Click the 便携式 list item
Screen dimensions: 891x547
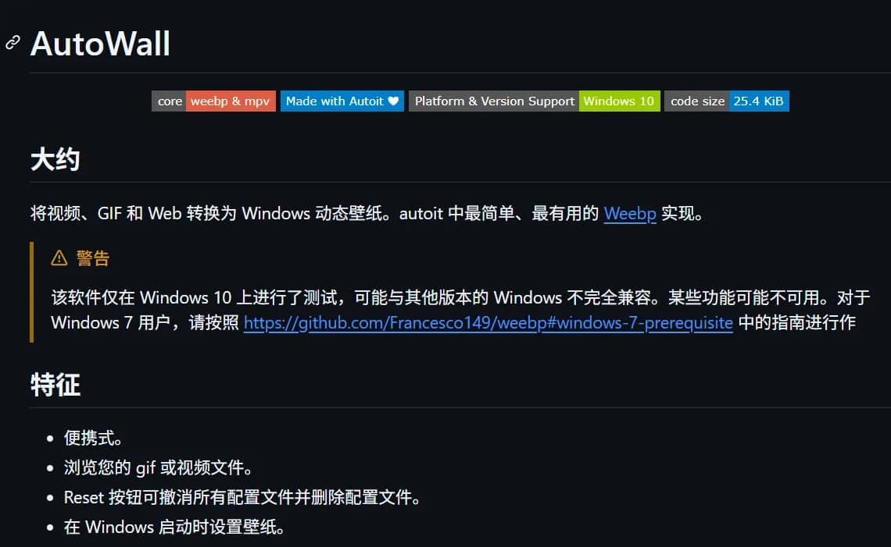93,439
